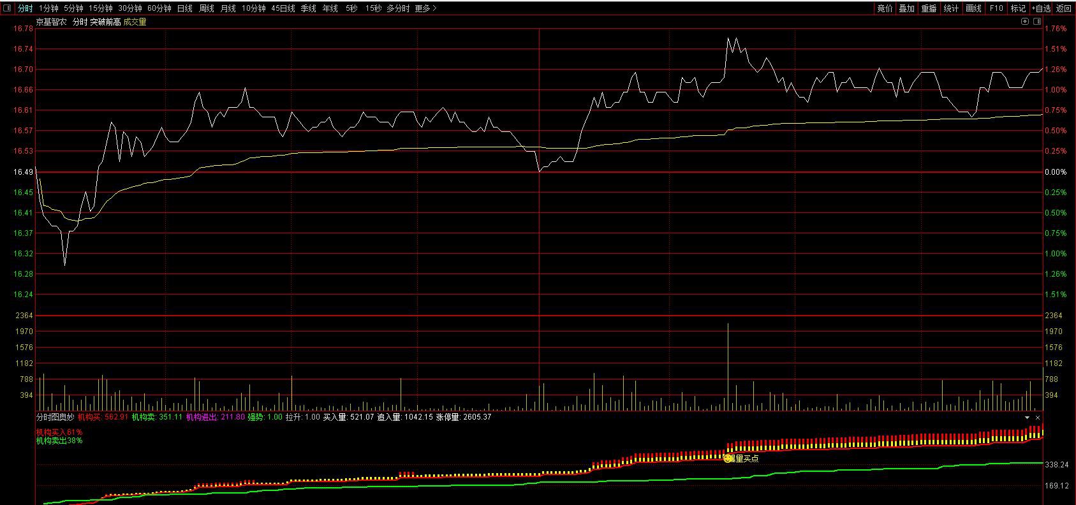Image resolution: width=1076 pixels, height=505 pixels.
Task: Click the 重播 replay button
Action: 929,8
